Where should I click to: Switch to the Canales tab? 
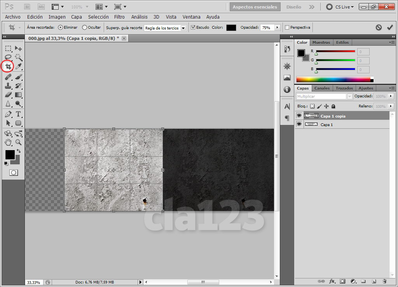(x=322, y=88)
